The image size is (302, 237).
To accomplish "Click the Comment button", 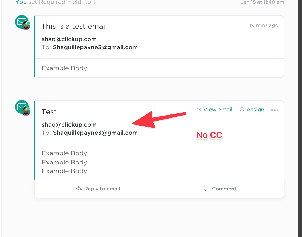I will pos(220,189).
